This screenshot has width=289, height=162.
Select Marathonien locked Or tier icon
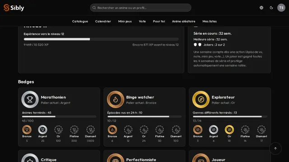pos(58,130)
